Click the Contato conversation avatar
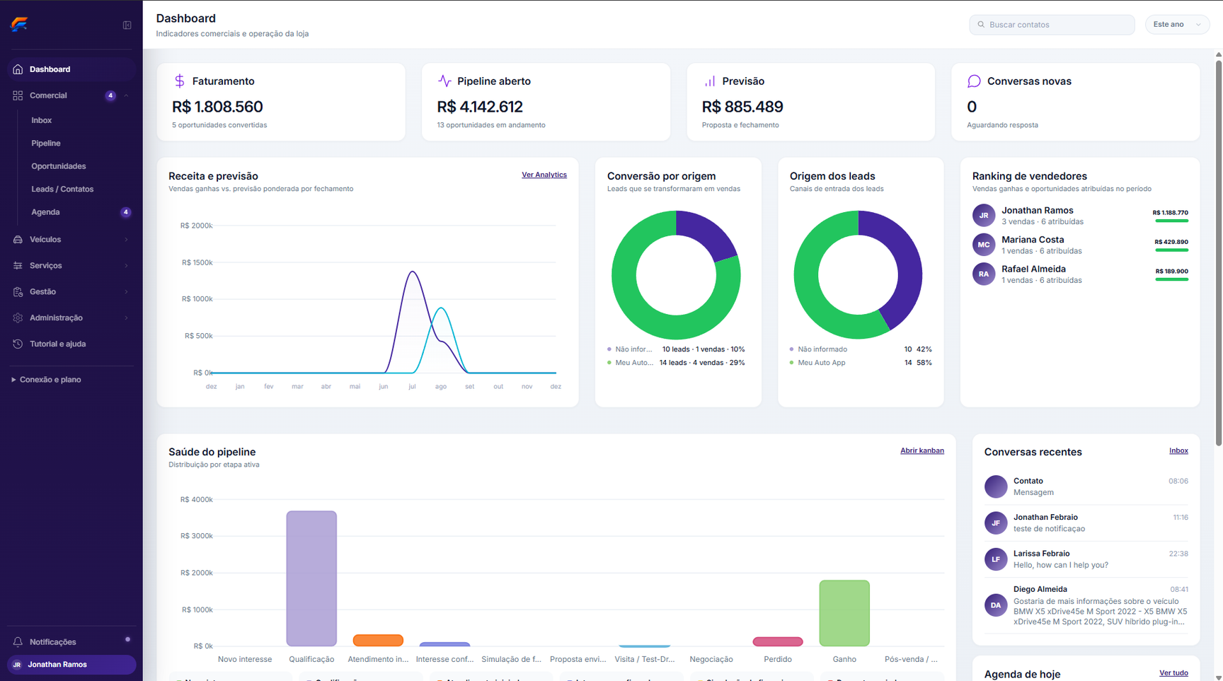 (x=996, y=487)
